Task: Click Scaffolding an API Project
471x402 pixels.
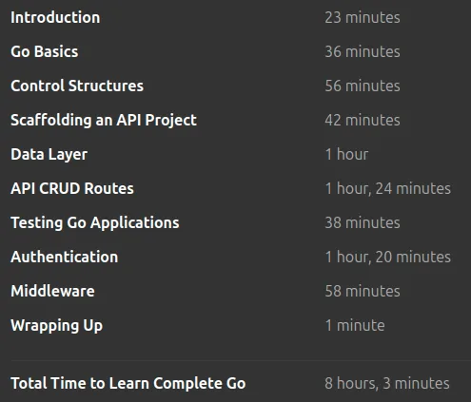Action: [x=104, y=121]
